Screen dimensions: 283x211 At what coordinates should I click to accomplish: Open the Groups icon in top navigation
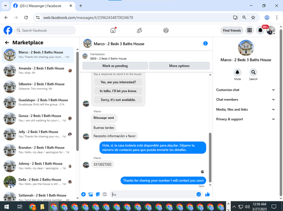coord(166,30)
